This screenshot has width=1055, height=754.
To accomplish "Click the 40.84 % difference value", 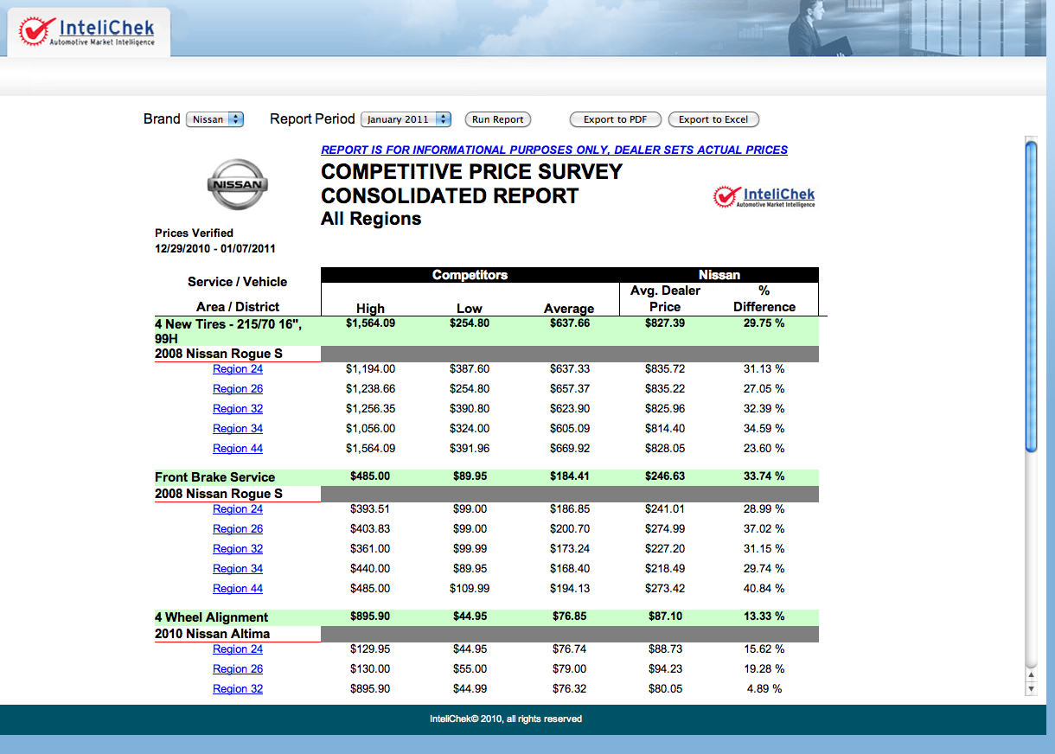I will (x=764, y=589).
